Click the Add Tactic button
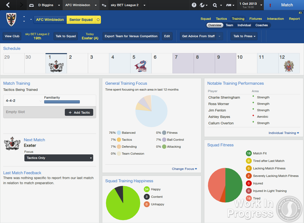Image resolution: width=304 pixels, height=223 pixels. point(79,112)
